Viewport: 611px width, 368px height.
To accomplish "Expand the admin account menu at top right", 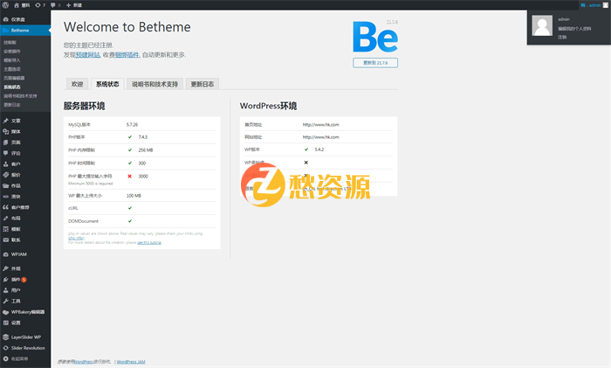I will coord(594,5).
